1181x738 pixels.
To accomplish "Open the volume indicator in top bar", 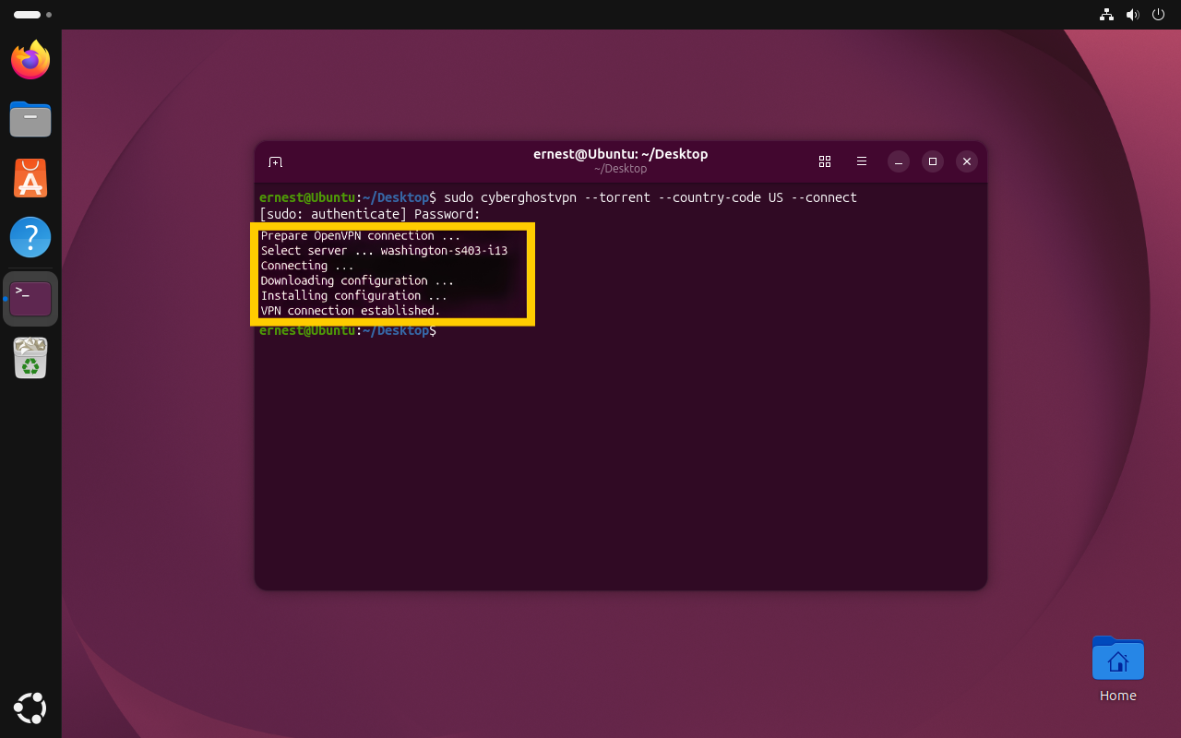I will click(1132, 15).
